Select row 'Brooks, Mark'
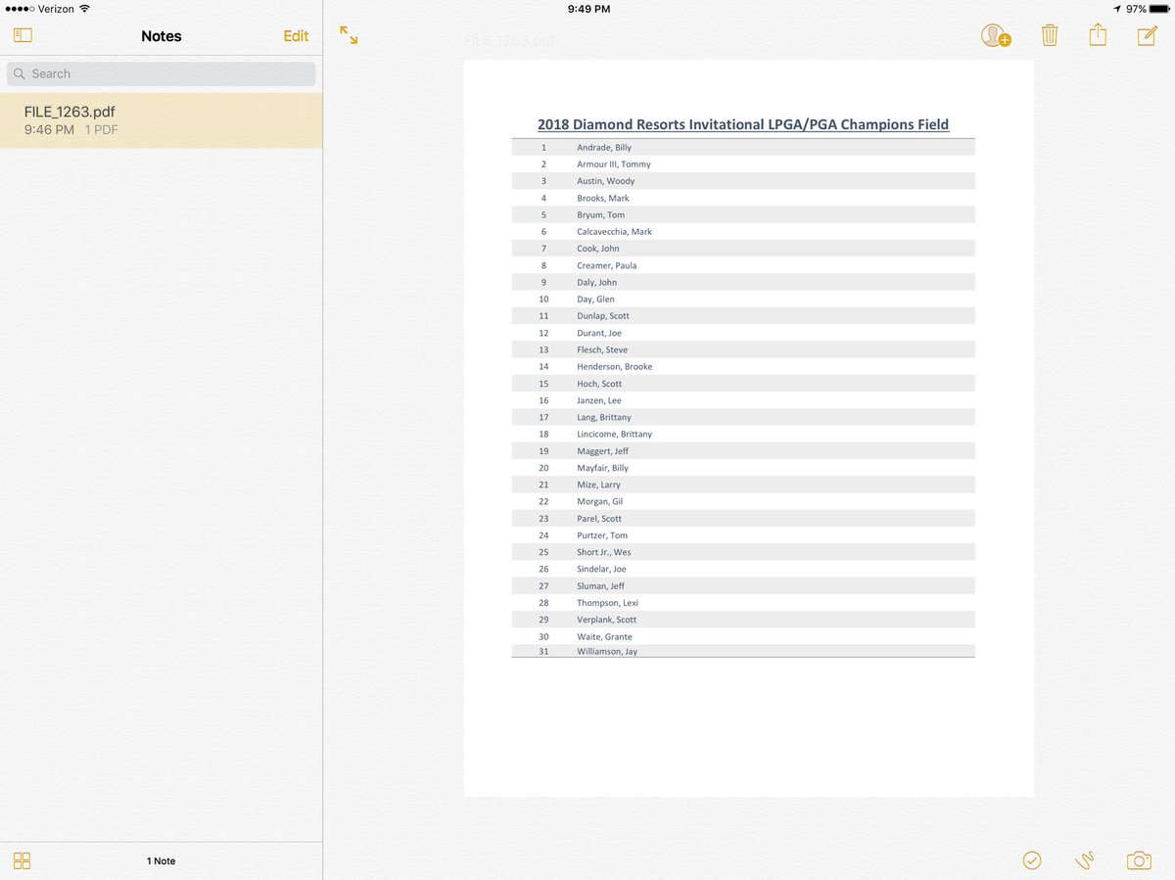The width and height of the screenshot is (1175, 880). (x=743, y=198)
